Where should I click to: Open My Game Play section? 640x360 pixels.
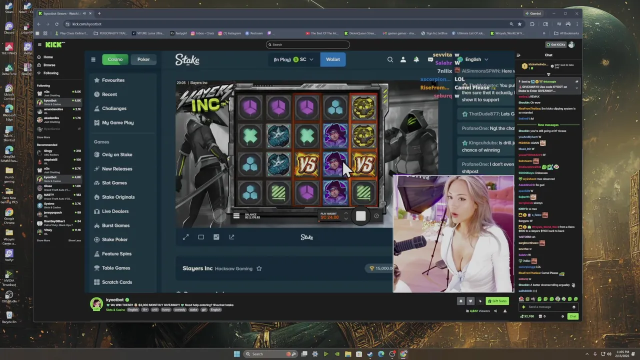[x=114, y=122]
